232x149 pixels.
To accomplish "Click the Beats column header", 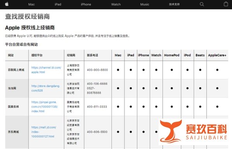I will pos(200,55).
